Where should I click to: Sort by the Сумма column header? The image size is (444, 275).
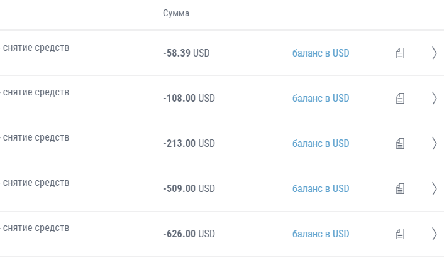(176, 13)
